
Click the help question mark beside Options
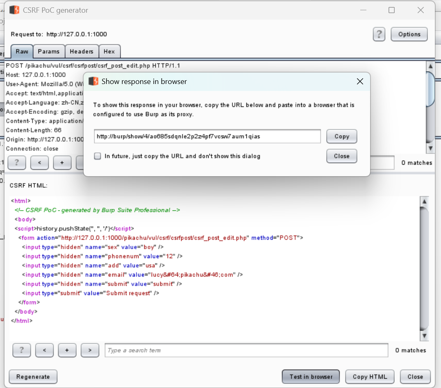pyautogui.click(x=379, y=34)
